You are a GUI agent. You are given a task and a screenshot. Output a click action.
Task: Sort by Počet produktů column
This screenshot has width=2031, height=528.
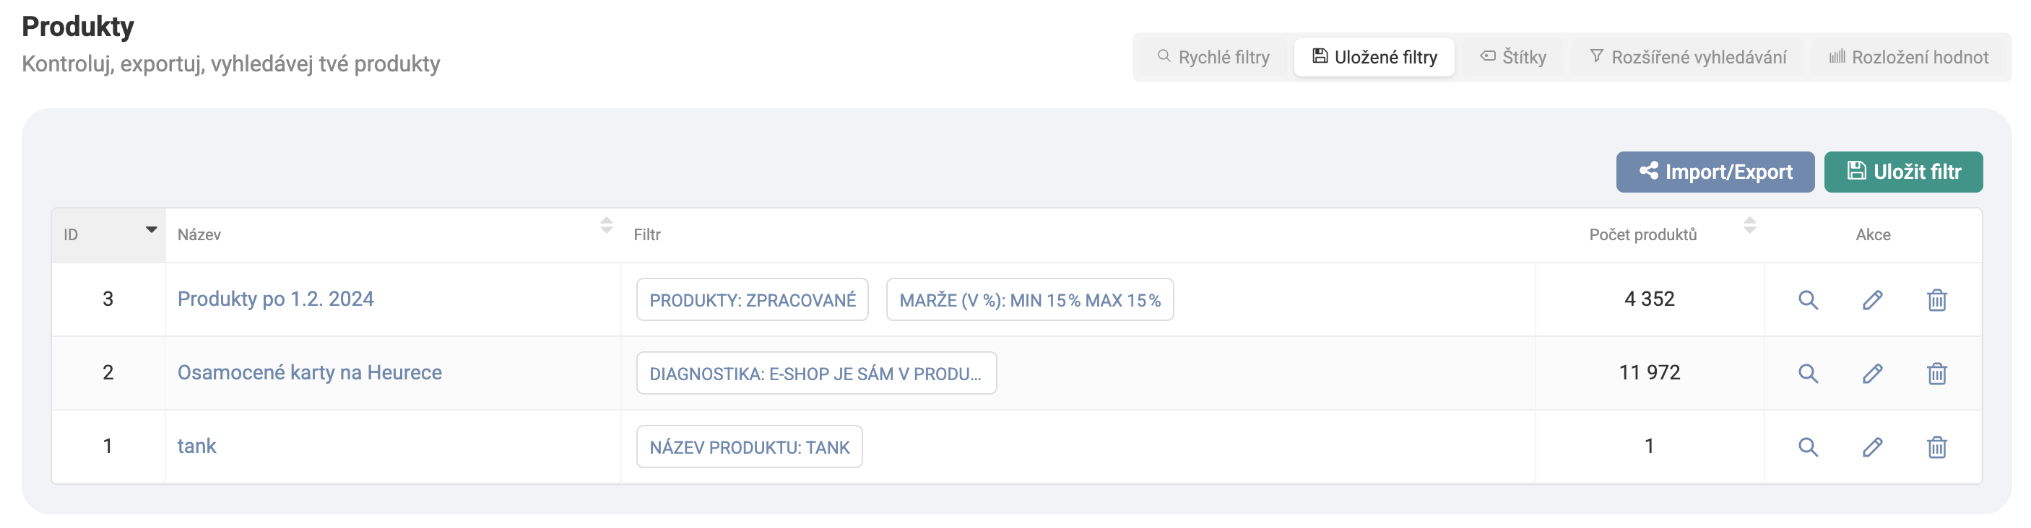(x=1749, y=226)
